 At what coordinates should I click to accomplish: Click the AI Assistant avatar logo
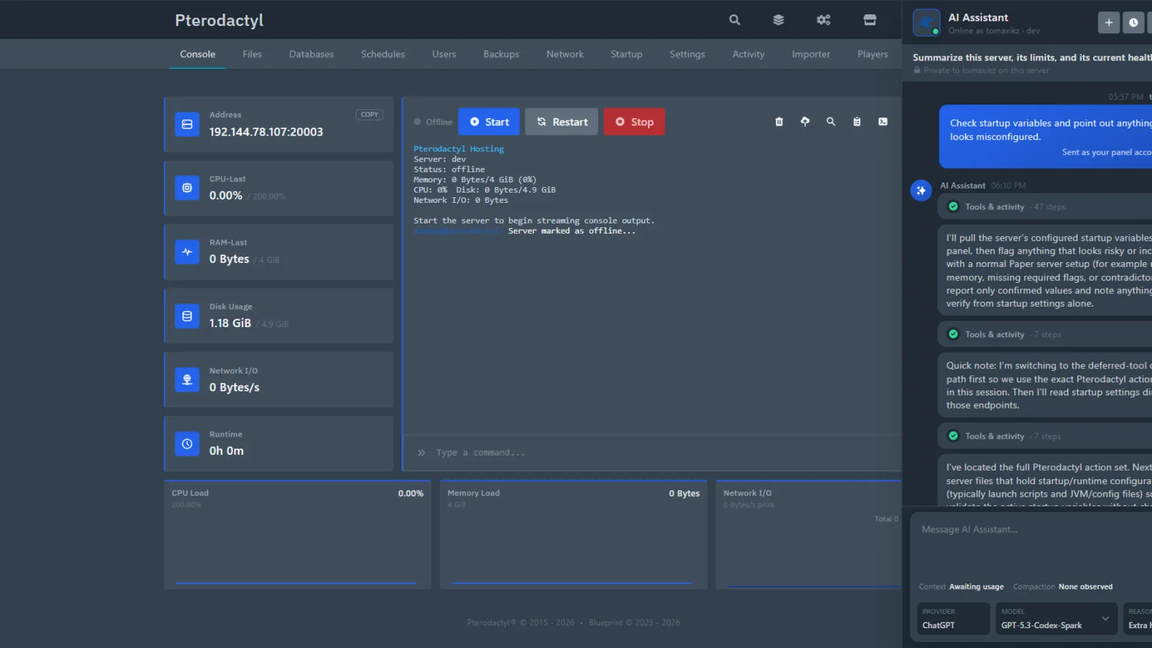click(x=926, y=23)
